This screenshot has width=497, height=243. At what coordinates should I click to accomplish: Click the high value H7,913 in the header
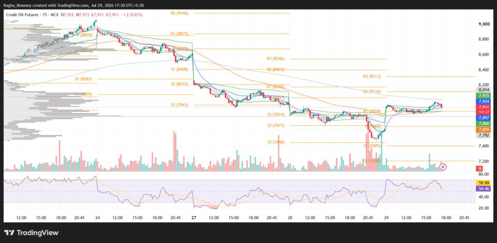83,15
